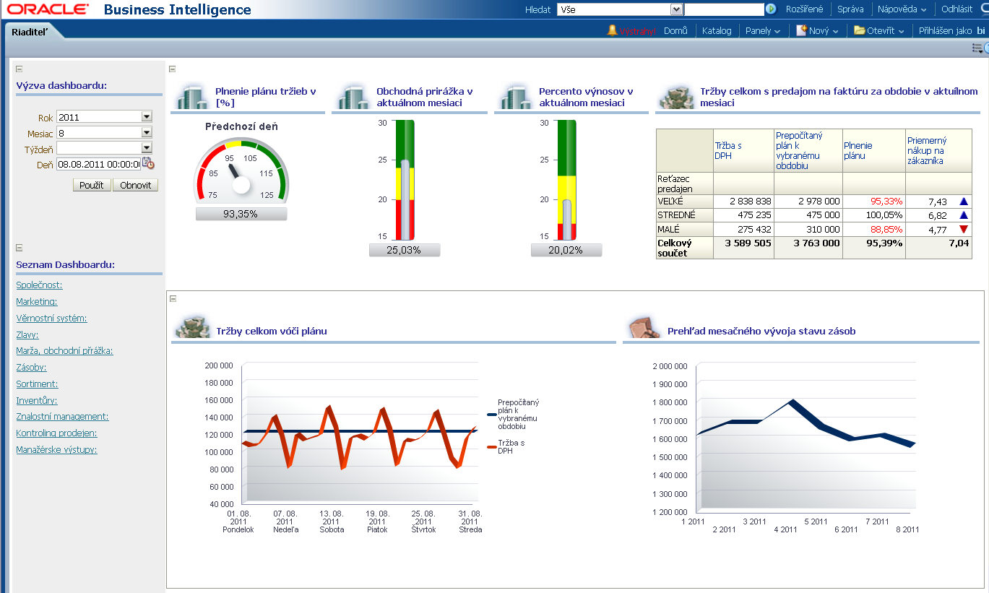This screenshot has height=593, width=989.
Task: Click the search go arrow icon
Action: [771, 9]
